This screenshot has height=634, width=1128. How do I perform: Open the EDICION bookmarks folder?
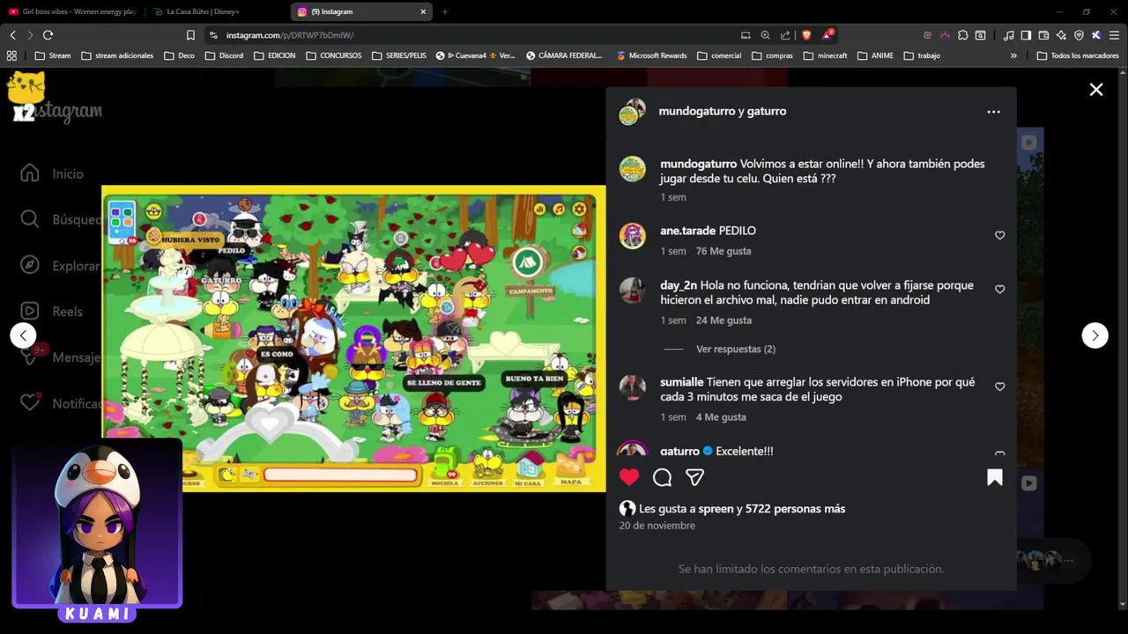pos(274,55)
